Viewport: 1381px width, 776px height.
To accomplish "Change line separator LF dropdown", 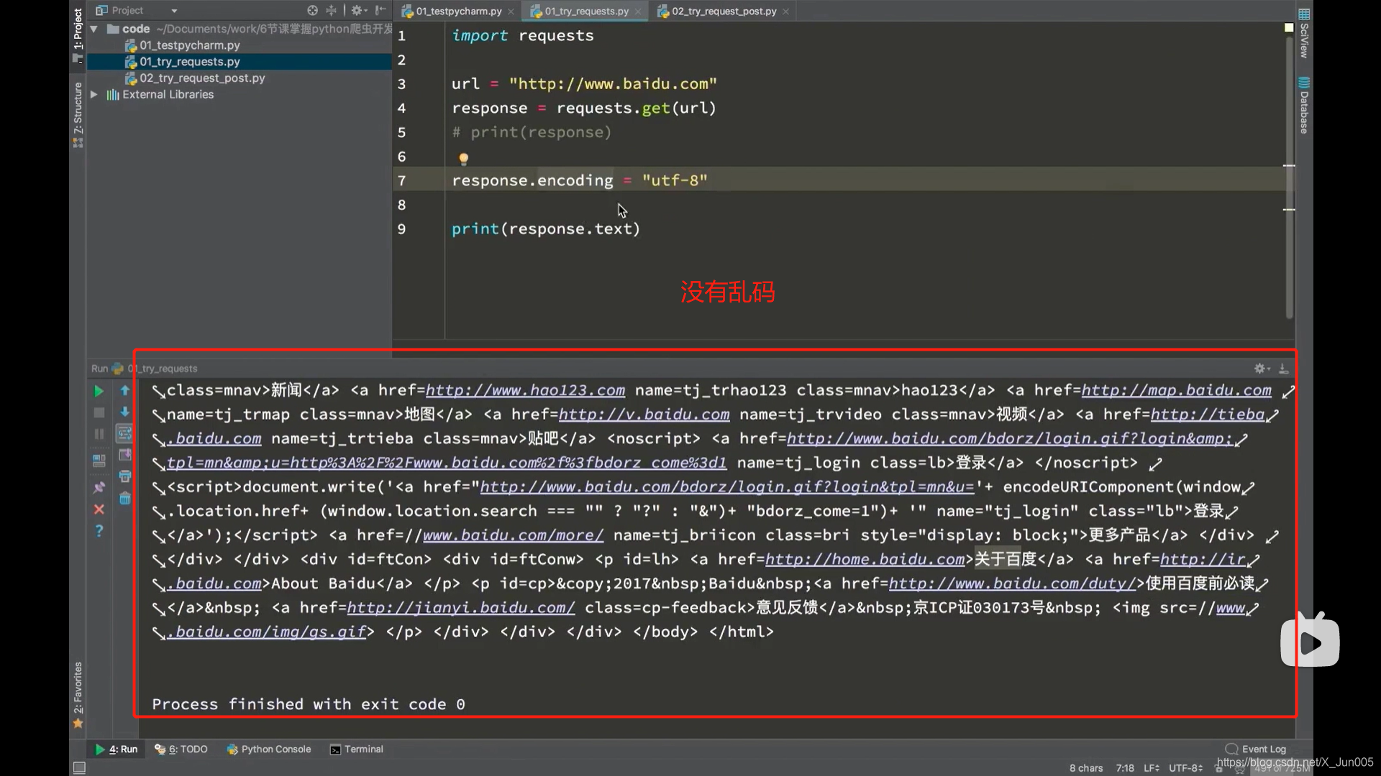I will [x=1152, y=768].
